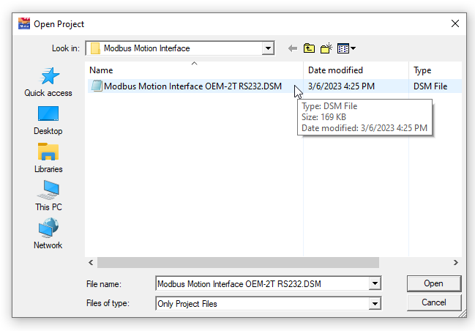
Task: Open Quick access location
Action: tap(48, 82)
